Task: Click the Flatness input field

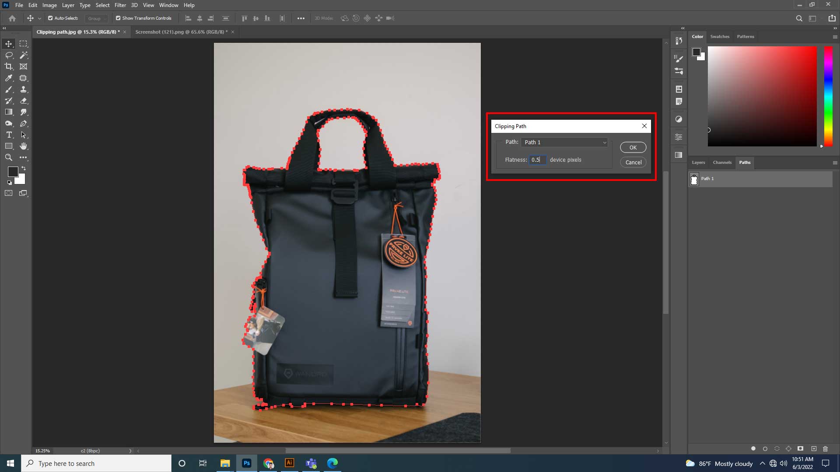Action: (538, 160)
